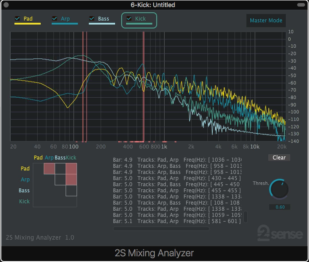This screenshot has width=309, height=262.
Task: Disable the Bass track checkbox
Action: [92, 18]
